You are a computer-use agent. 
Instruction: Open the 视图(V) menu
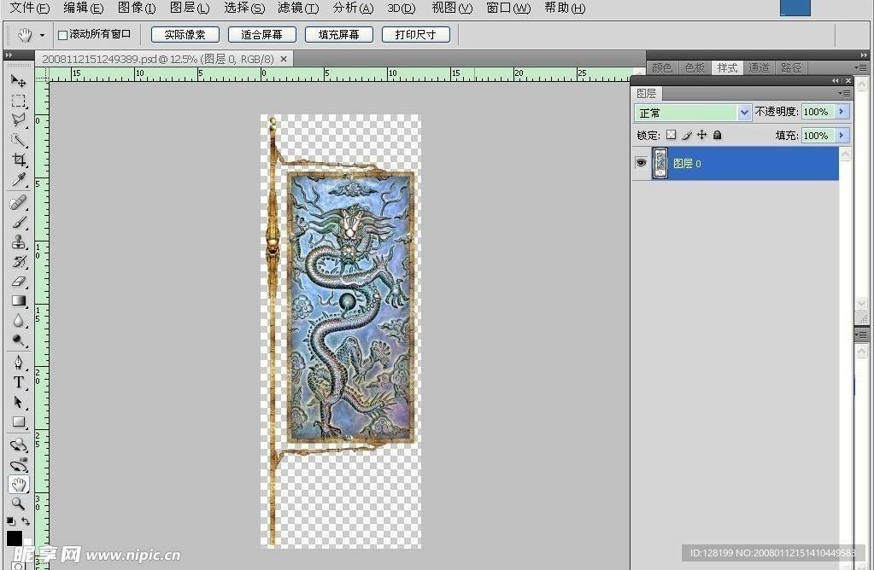(x=452, y=8)
